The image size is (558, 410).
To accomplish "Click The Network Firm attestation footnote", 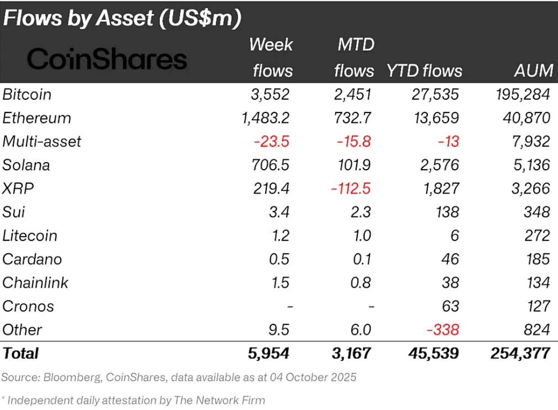I will click(133, 400).
